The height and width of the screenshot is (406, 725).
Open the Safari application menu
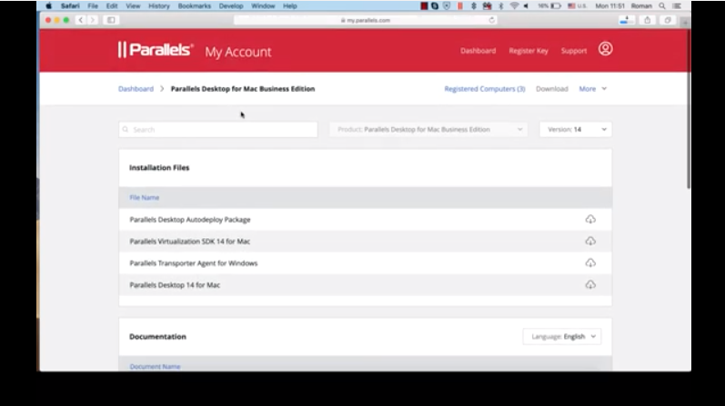pos(70,6)
